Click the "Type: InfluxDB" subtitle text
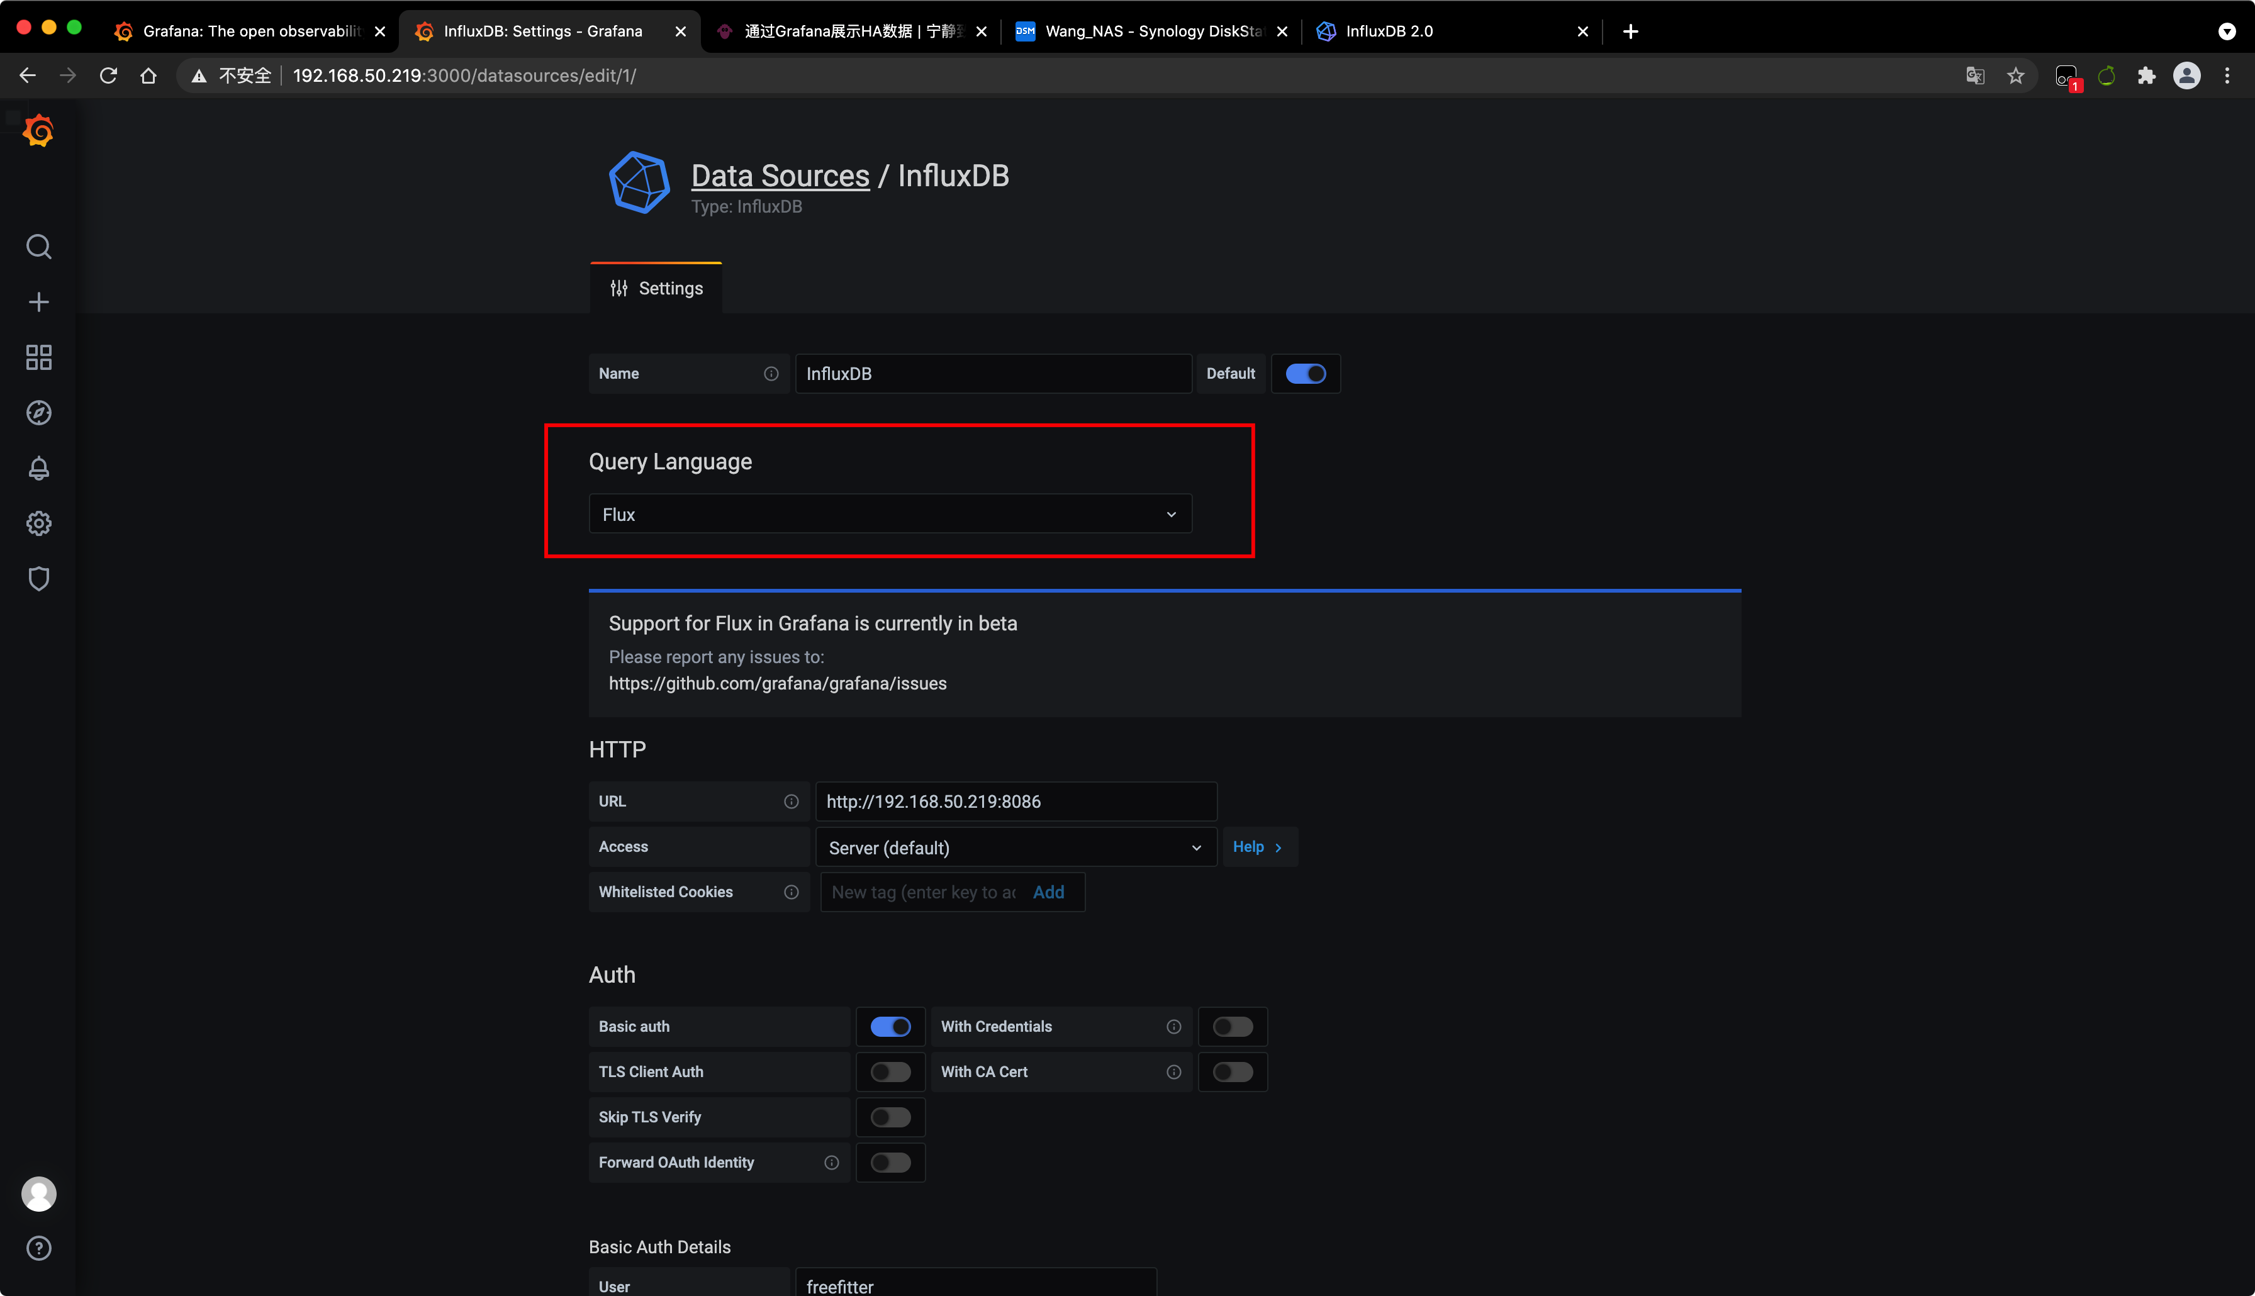The image size is (2255, 1296). [x=747, y=206]
